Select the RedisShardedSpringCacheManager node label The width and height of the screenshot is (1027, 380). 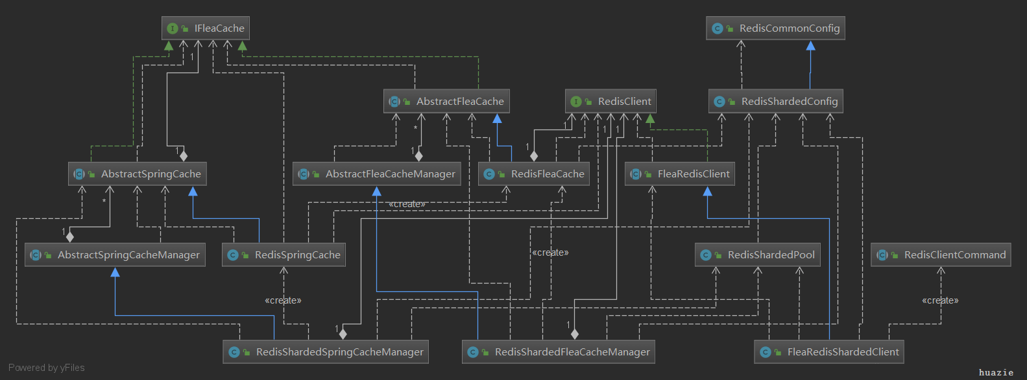click(339, 352)
